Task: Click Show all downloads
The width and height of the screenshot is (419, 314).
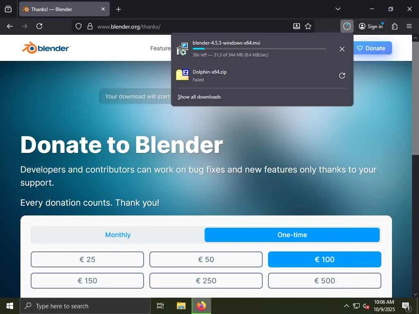Action: coord(199,96)
